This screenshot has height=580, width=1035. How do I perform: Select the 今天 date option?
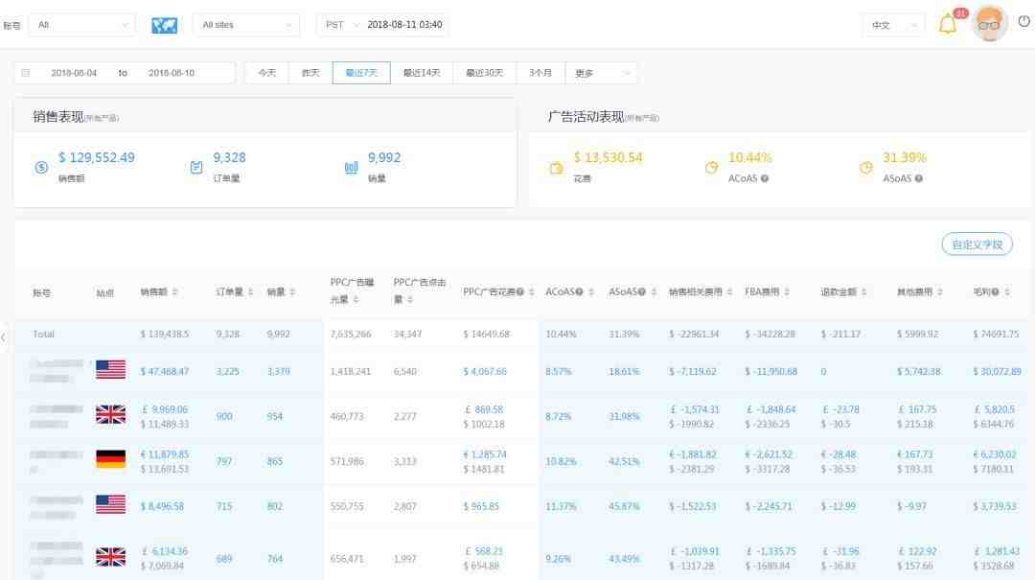coord(266,73)
